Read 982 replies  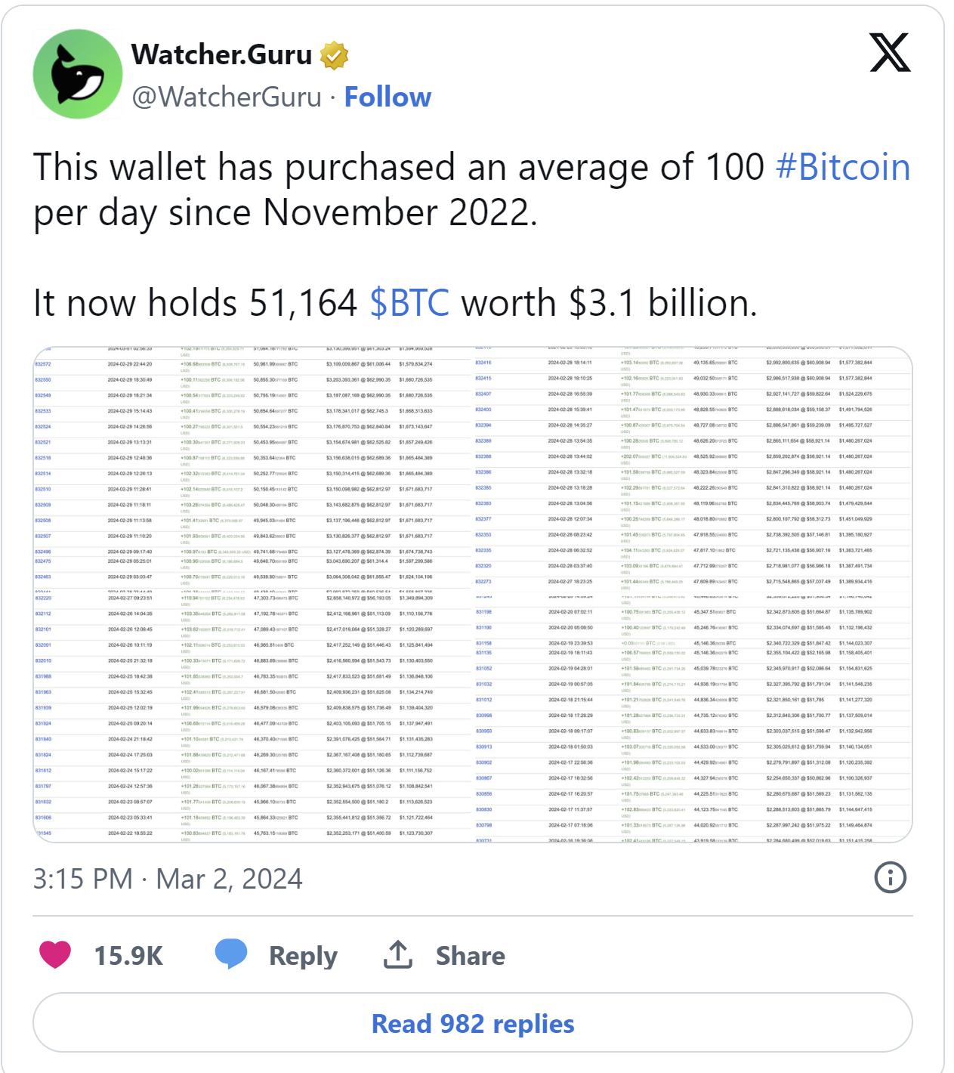pos(473,1023)
